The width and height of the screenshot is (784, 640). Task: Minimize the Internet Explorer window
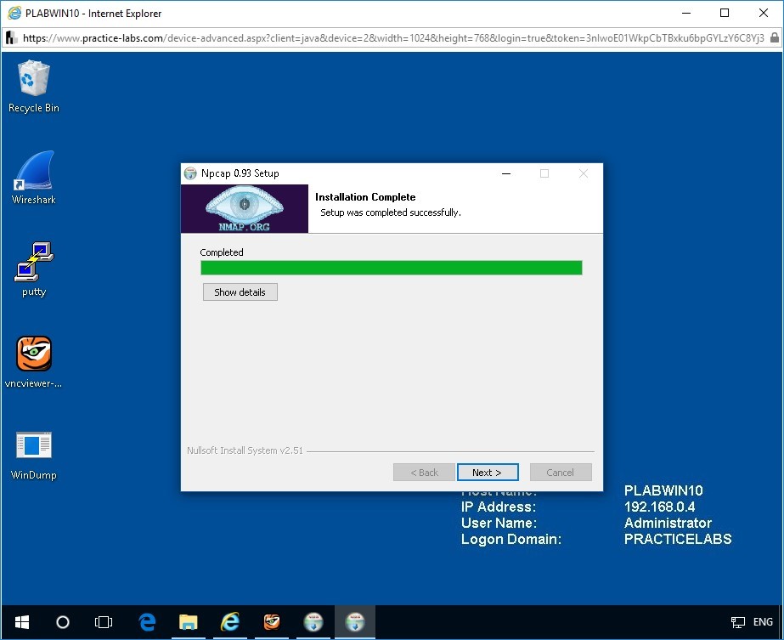686,13
